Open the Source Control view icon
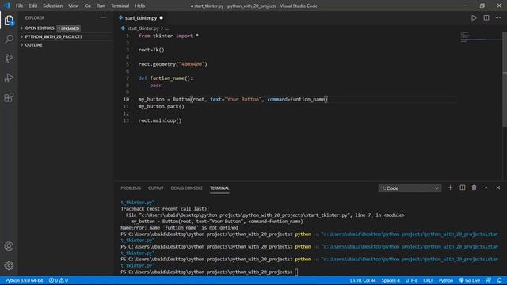 pyautogui.click(x=9, y=59)
